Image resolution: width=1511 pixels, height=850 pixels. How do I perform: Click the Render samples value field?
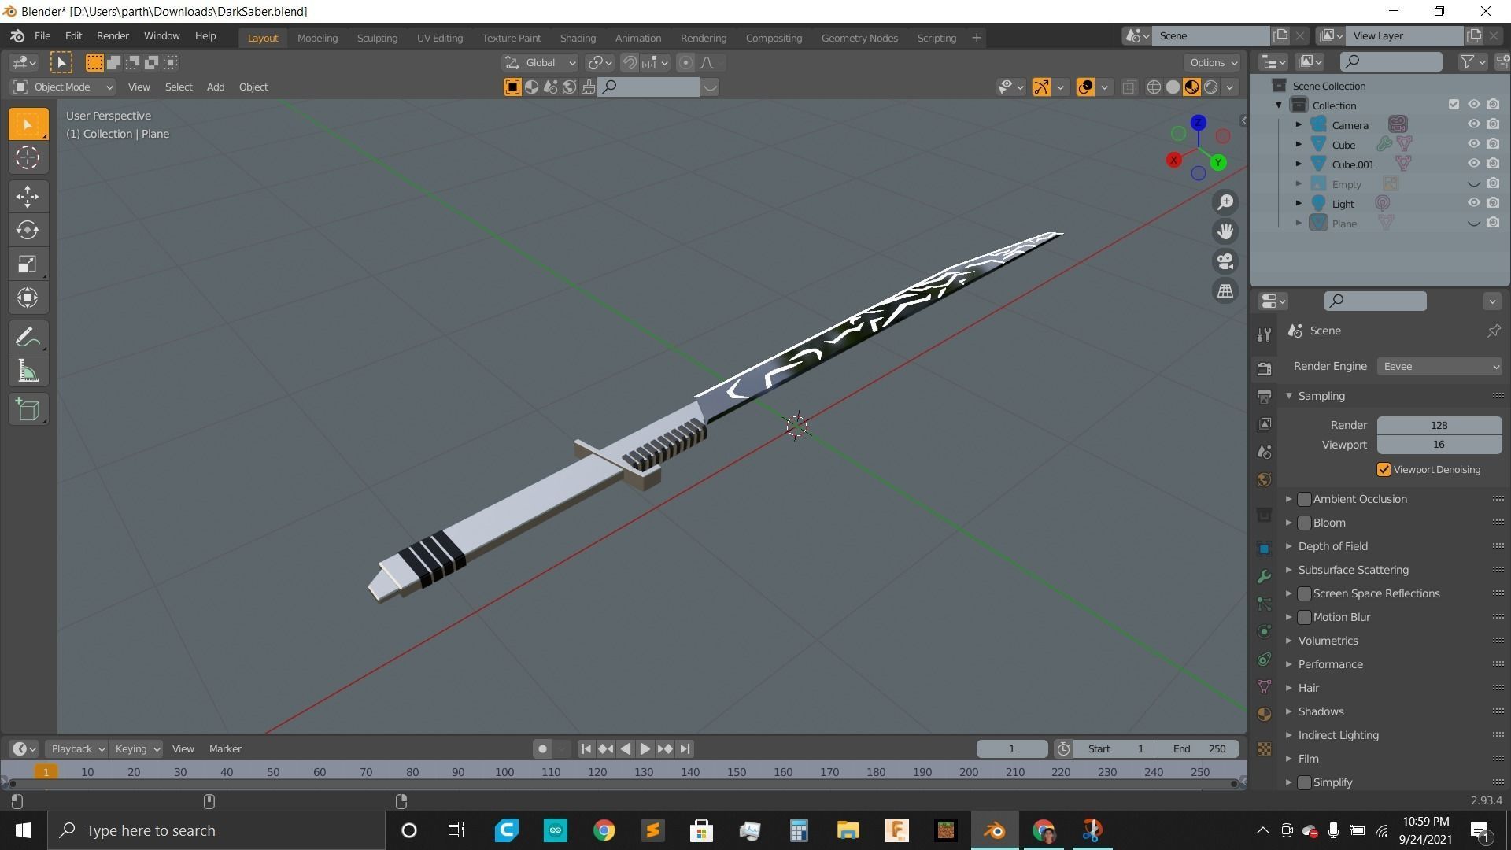[x=1439, y=425]
